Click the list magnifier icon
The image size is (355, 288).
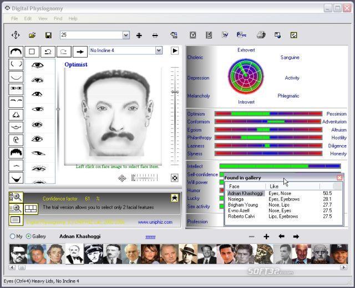(x=16, y=208)
